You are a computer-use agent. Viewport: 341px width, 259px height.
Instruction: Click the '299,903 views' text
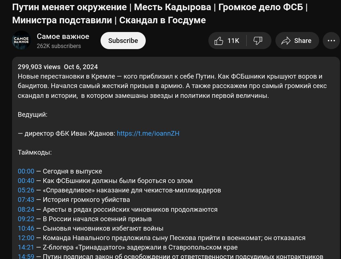pyautogui.click(x=39, y=67)
